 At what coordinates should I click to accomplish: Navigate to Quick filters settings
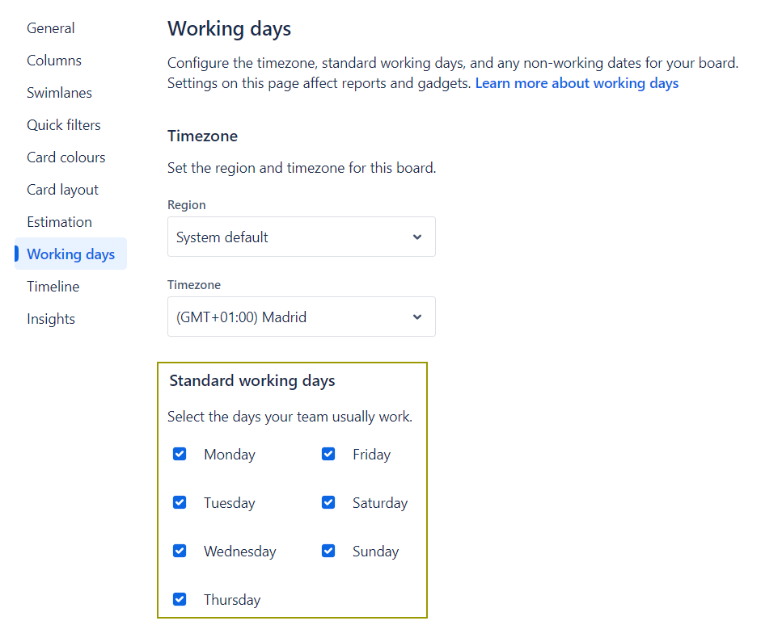[64, 124]
